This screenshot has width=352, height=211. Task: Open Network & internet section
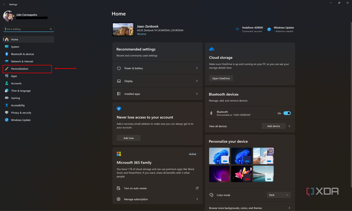pyautogui.click(x=29, y=61)
